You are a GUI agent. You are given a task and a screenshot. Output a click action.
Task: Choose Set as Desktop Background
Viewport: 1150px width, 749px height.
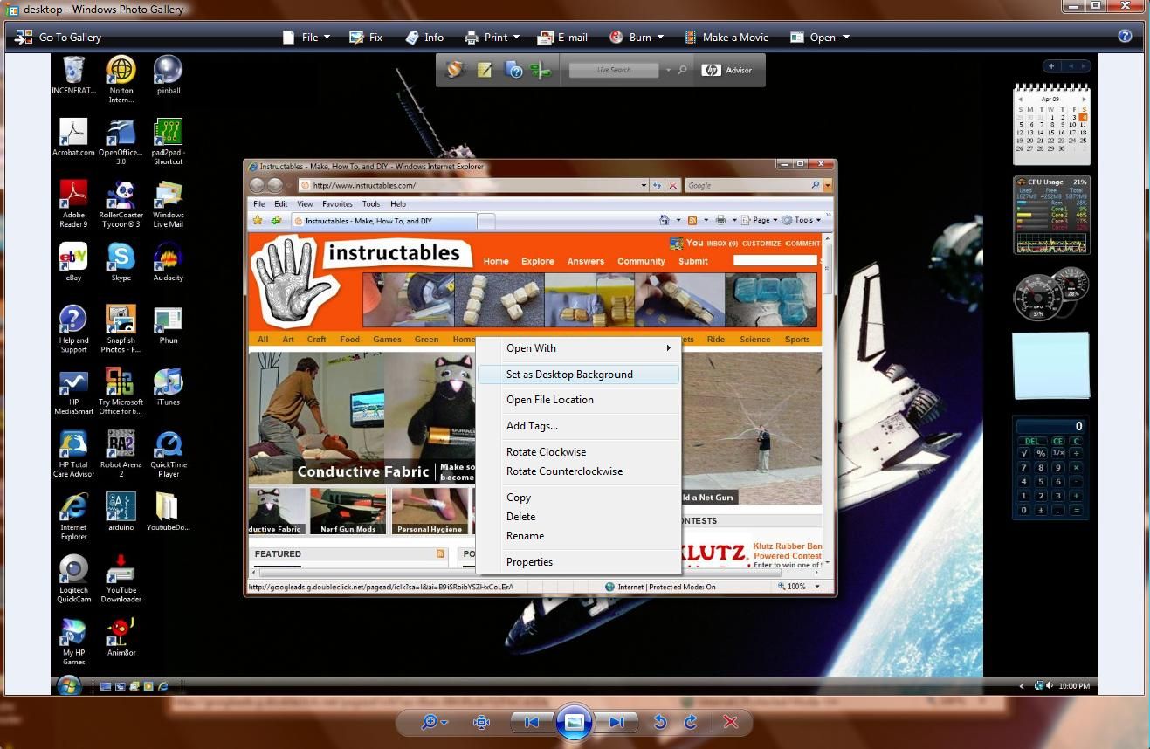click(569, 374)
